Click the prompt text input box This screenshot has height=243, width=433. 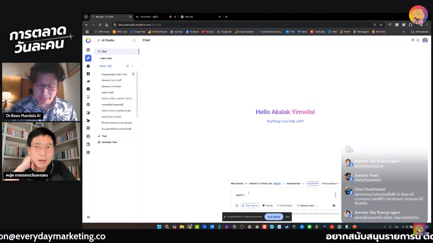[x=284, y=195]
